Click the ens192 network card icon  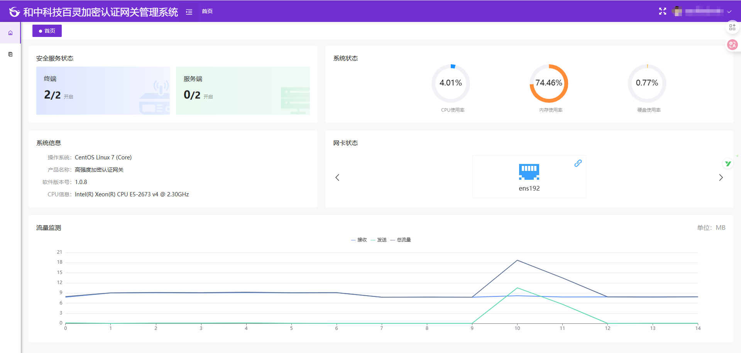[x=529, y=172]
